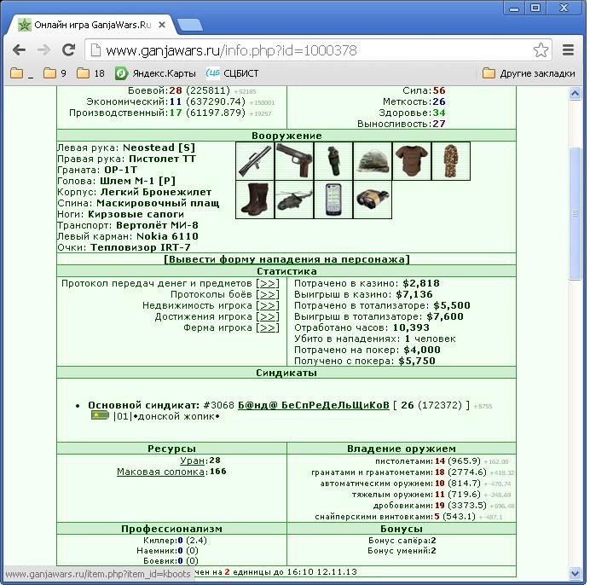Open Nokia 6110 item link
This screenshot has width=590, height=585.
[x=167, y=236]
